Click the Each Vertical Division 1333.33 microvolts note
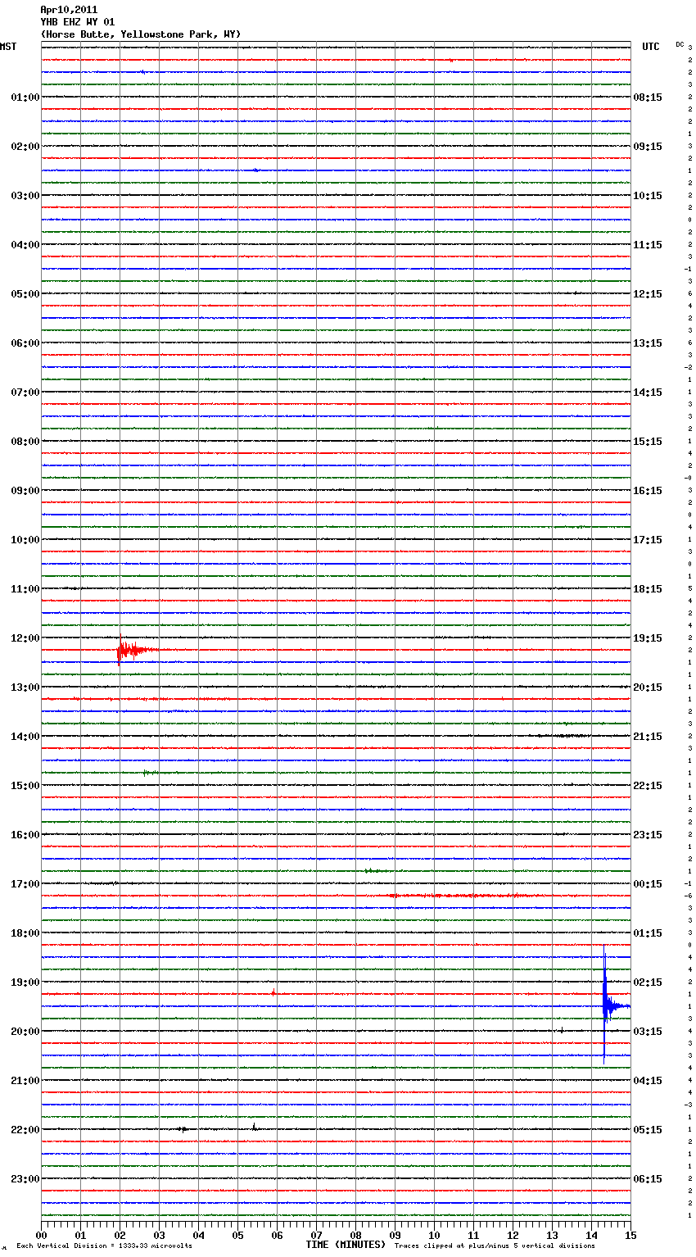 click(104, 1246)
